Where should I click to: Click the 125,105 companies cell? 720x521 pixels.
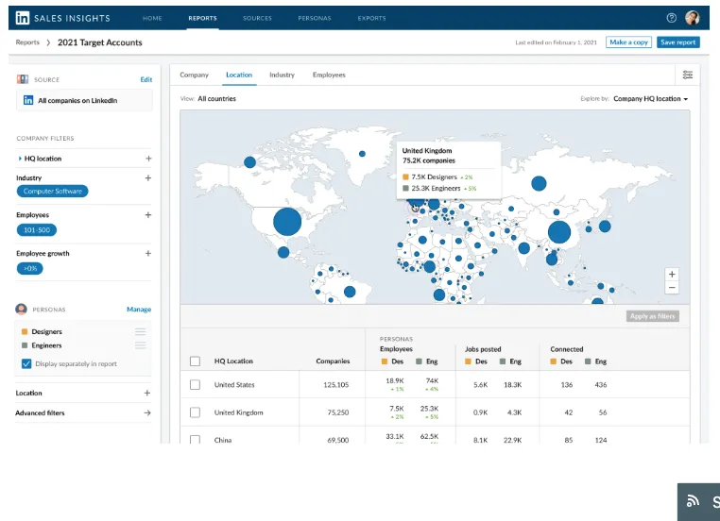pyautogui.click(x=336, y=385)
